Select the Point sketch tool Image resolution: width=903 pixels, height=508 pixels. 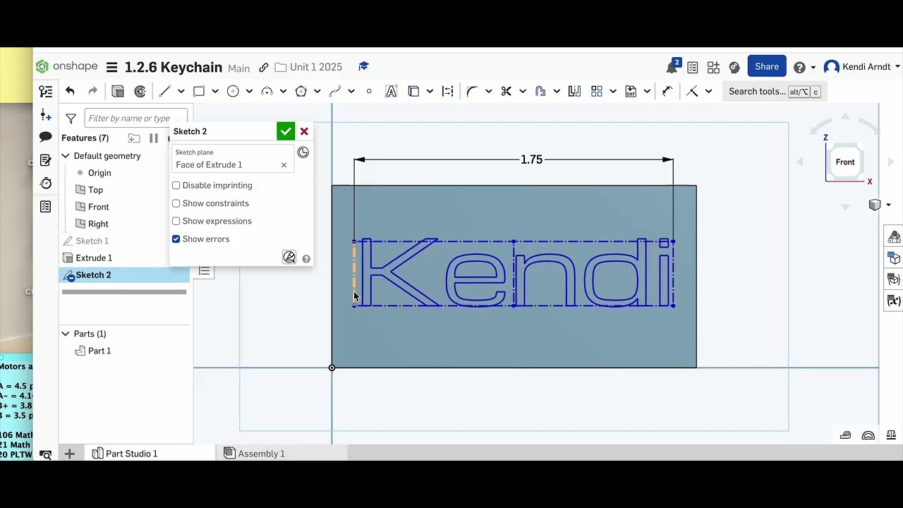tap(369, 91)
